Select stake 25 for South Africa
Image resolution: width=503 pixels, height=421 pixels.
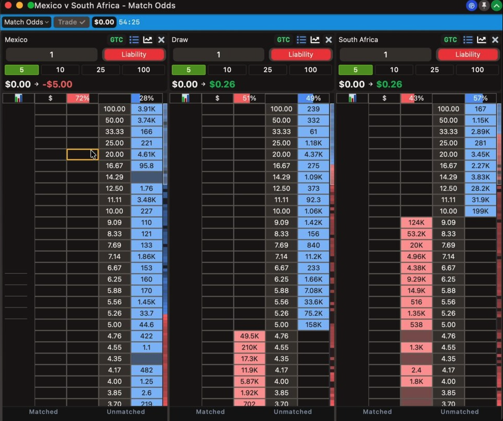pos(434,69)
